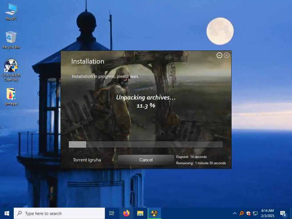The width and height of the screenshot is (292, 219).
Task: Click the installation progress bar
Action: (x=146, y=144)
